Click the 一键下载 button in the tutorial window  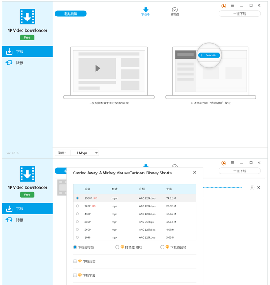[x=239, y=14]
